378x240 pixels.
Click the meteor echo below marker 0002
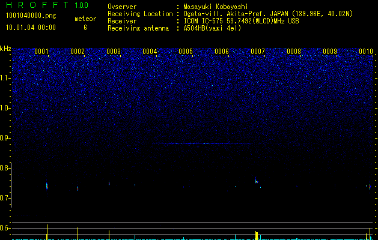78,188
